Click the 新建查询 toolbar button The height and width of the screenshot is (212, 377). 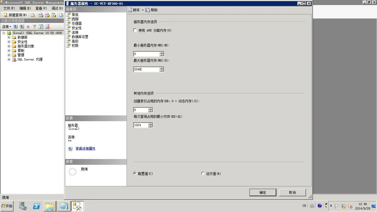[15, 15]
